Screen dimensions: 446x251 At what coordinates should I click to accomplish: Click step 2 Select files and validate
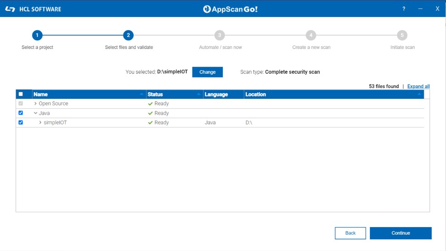128,35
